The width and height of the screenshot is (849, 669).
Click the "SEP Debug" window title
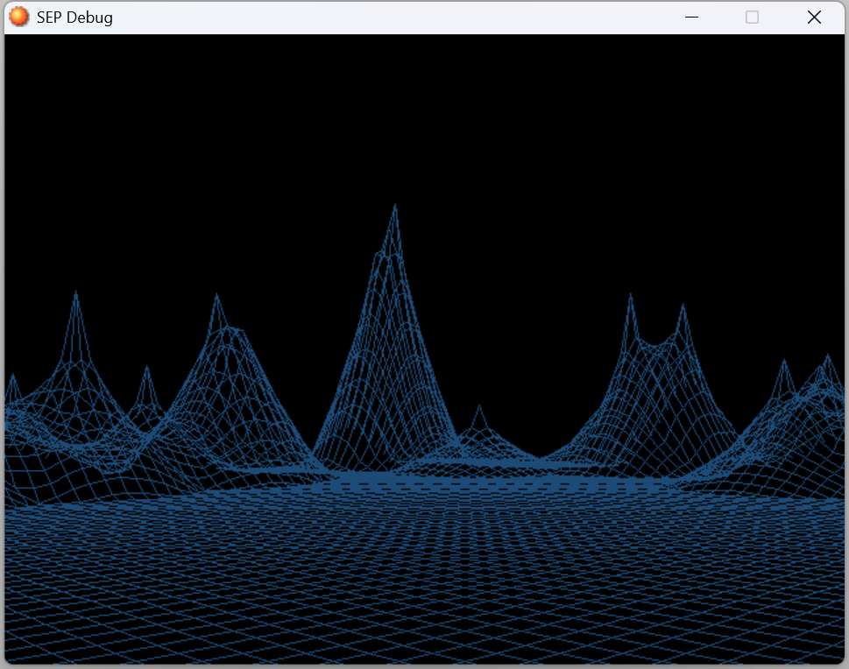(74, 18)
